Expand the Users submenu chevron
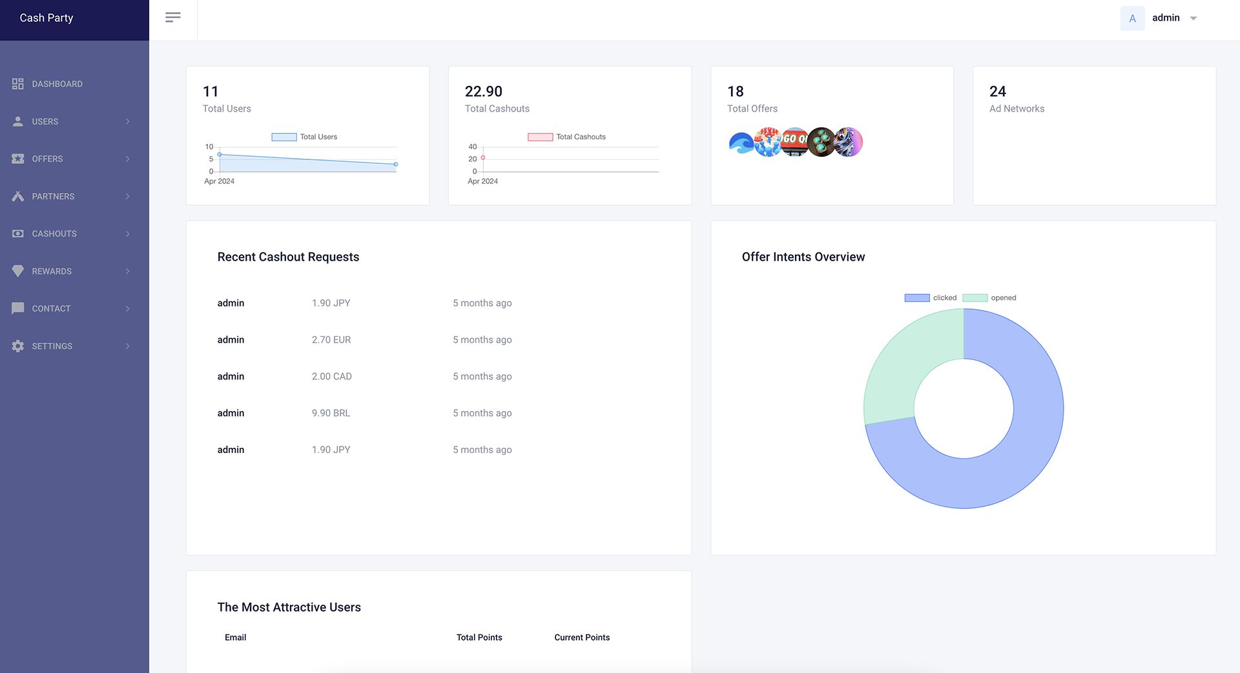Screen dimensions: 1240x673 pyautogui.click(x=128, y=121)
